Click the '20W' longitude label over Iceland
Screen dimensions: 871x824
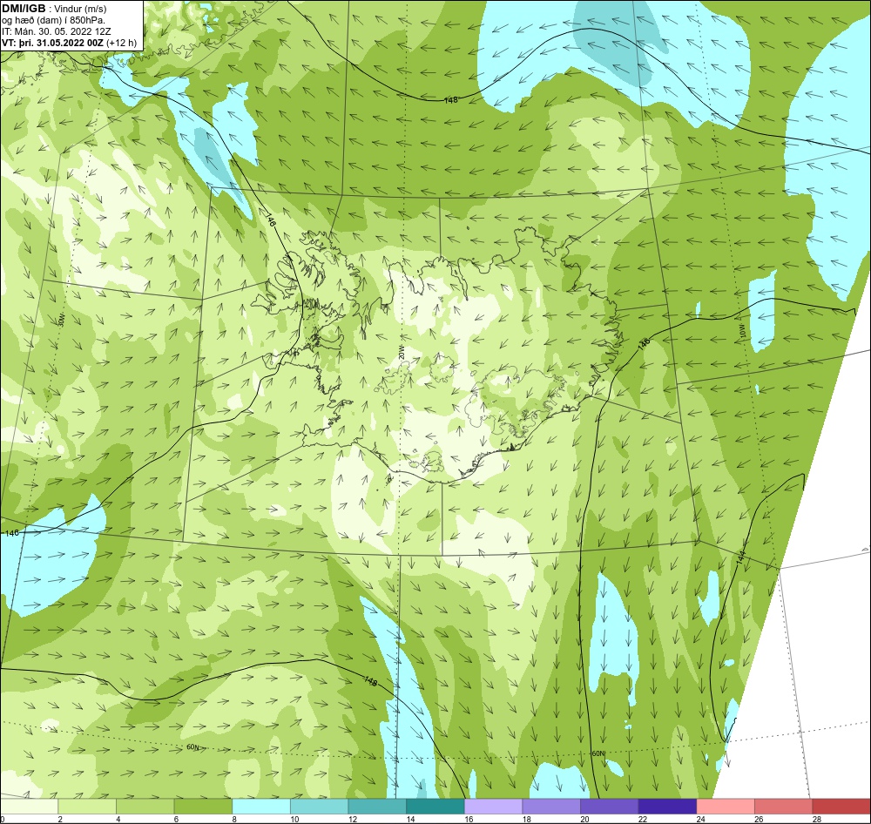point(401,352)
